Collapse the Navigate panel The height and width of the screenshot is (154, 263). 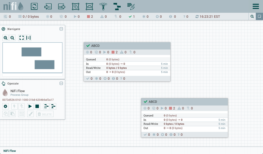61,29
